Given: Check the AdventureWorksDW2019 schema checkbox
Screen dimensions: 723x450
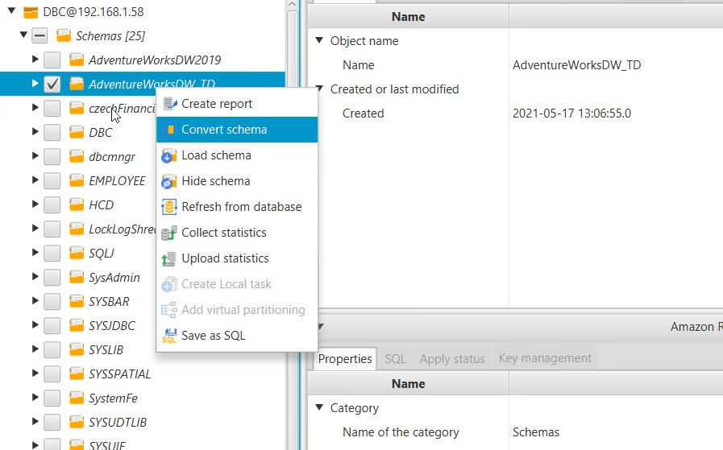Looking at the screenshot, I should pyautogui.click(x=52, y=60).
